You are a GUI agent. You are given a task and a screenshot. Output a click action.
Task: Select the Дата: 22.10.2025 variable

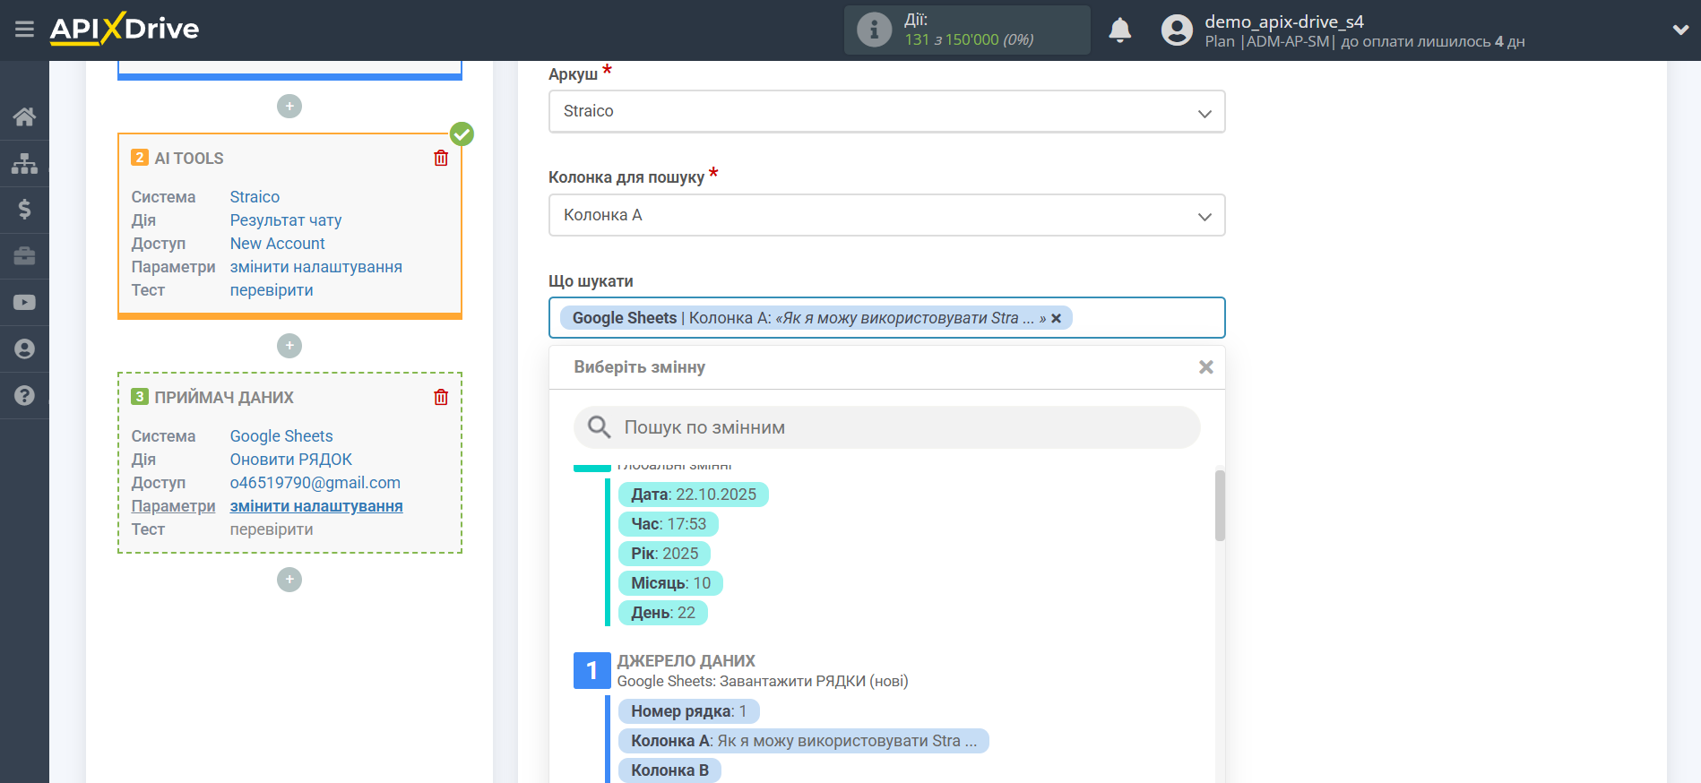point(694,495)
